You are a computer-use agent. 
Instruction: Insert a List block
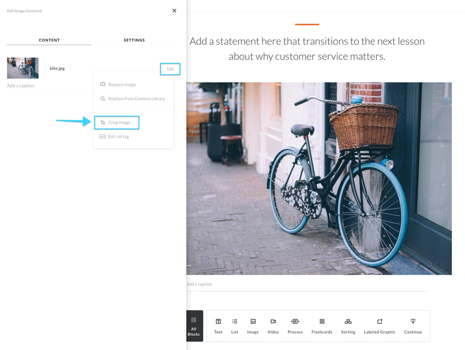[x=234, y=325]
